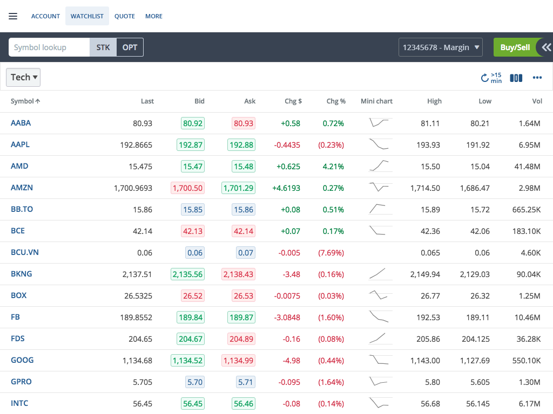
Task: Sort by the Symbol column arrow
Action: coord(38,101)
